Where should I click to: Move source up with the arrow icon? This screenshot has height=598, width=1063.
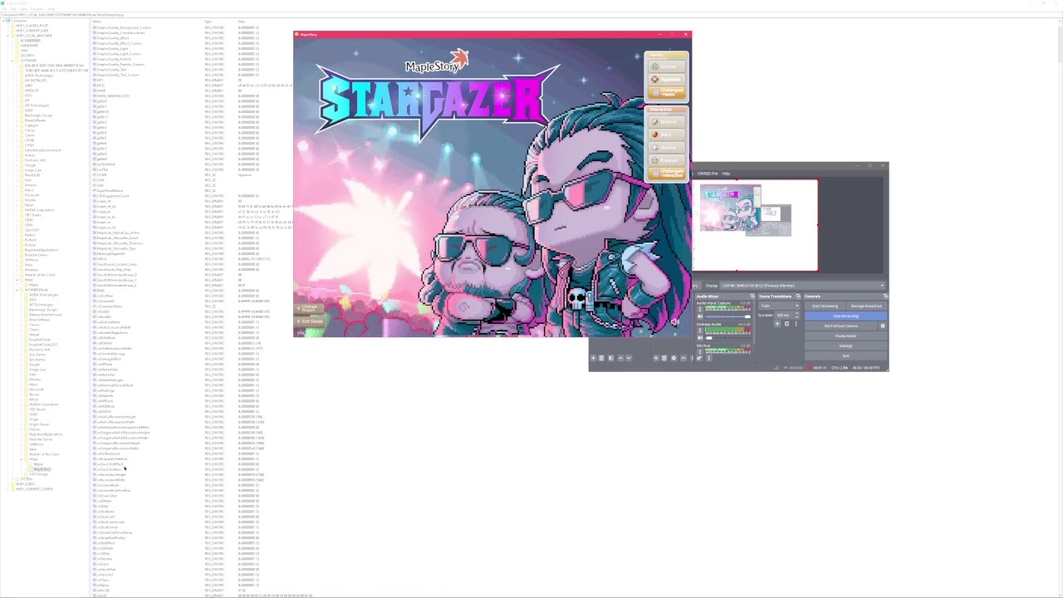coord(683,358)
